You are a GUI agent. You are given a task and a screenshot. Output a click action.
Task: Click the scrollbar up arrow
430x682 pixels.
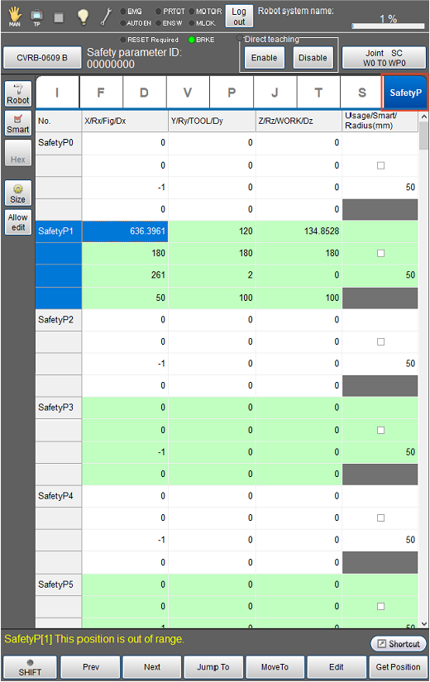tap(424, 117)
